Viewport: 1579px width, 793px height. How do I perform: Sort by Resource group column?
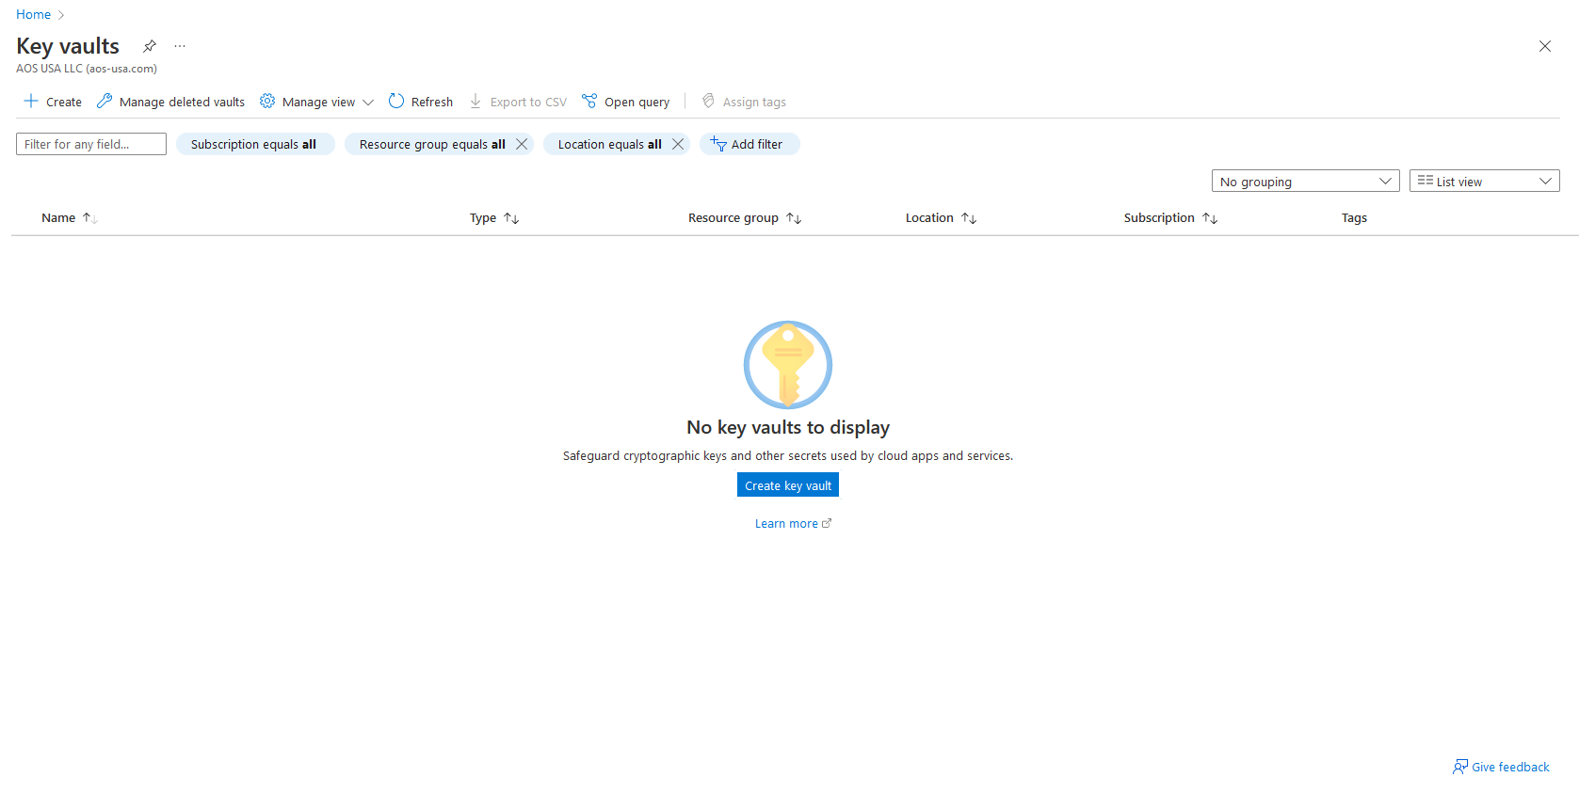pyautogui.click(x=745, y=217)
